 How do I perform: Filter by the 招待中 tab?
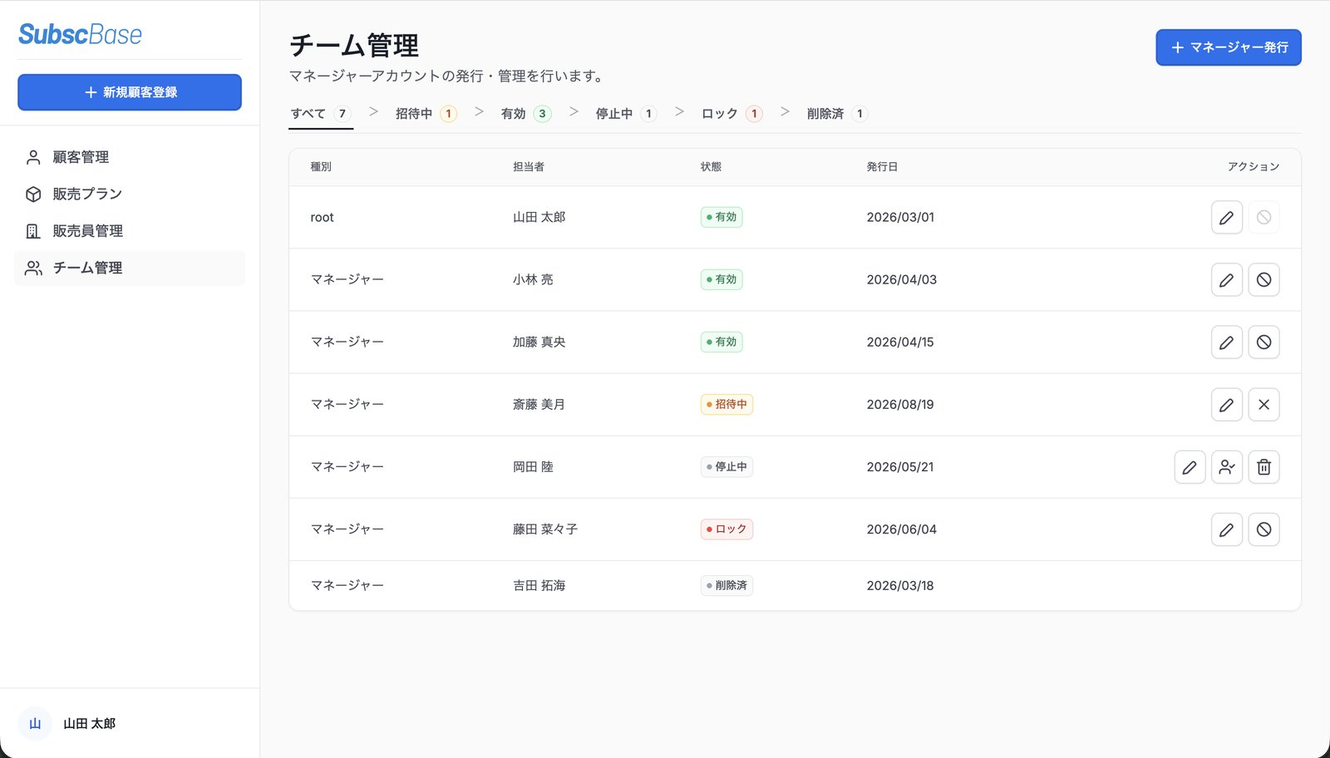[426, 114]
